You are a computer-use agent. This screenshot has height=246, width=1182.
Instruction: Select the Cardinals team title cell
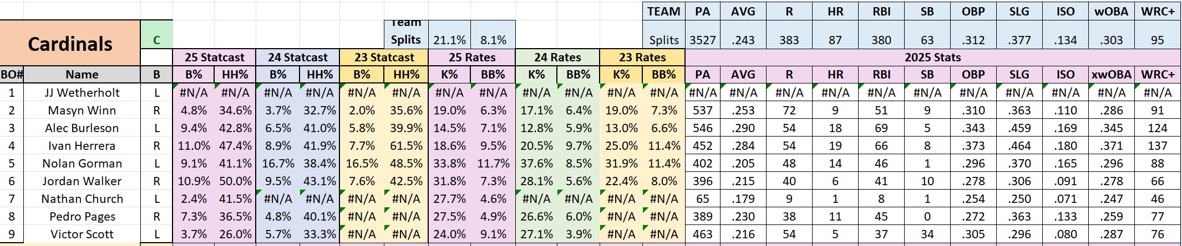pos(70,43)
